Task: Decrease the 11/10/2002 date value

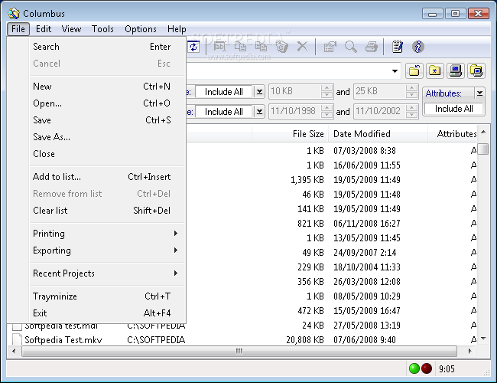Action: 411,114
